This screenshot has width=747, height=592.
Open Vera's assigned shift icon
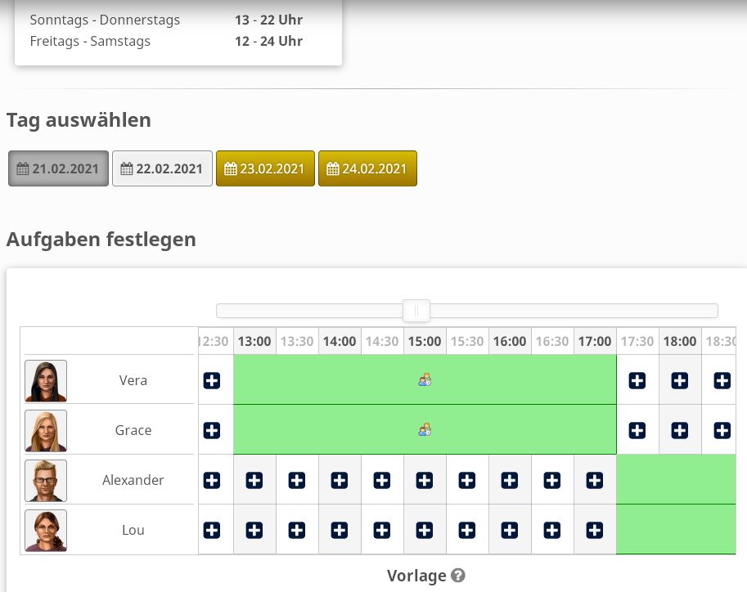(x=425, y=379)
